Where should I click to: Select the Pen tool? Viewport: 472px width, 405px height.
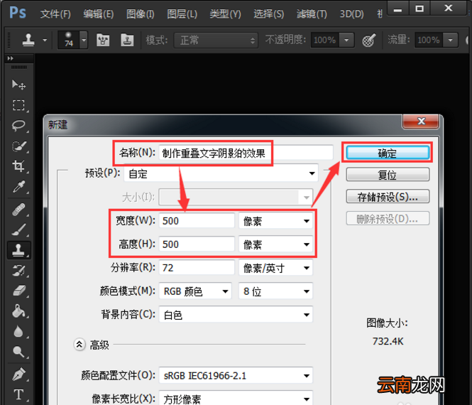click(18, 374)
